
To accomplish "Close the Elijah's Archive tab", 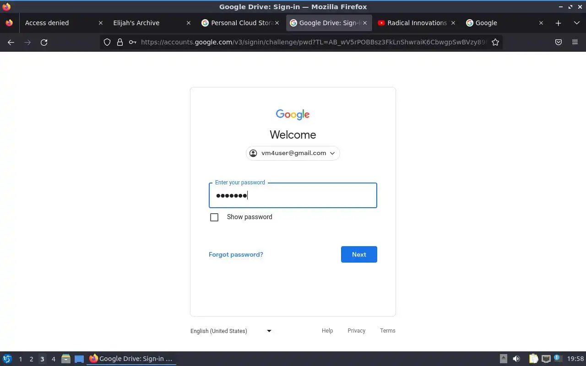I will coord(189,23).
